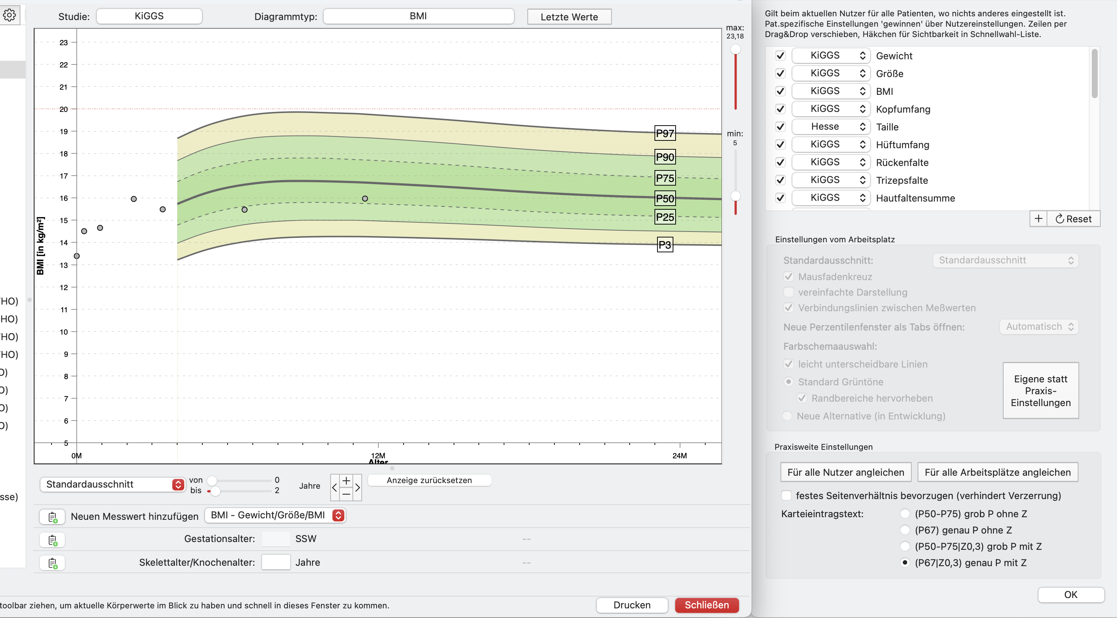
Task: Click the clipboard icon beside Gestationsalter
Action: click(52, 540)
